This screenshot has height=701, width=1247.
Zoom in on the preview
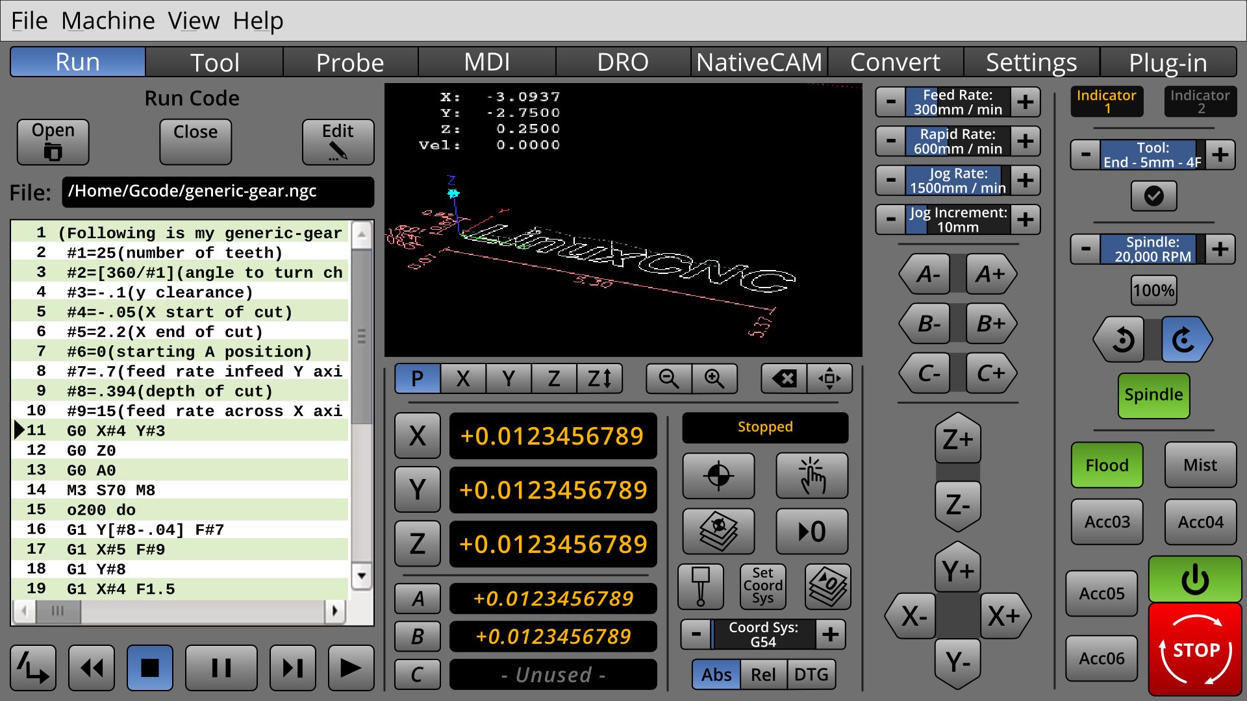click(x=714, y=378)
